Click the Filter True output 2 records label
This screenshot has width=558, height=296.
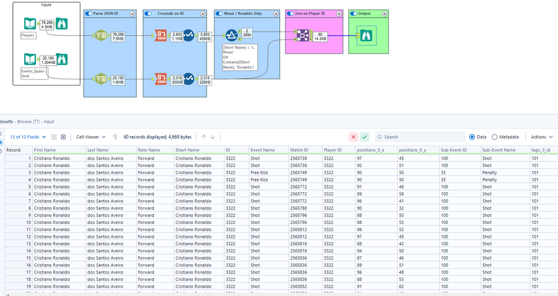247,33
